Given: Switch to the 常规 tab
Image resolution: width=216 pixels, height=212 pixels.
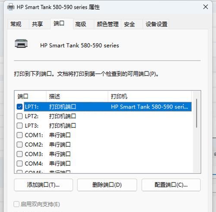Looking at the screenshot, I should (x=16, y=24).
